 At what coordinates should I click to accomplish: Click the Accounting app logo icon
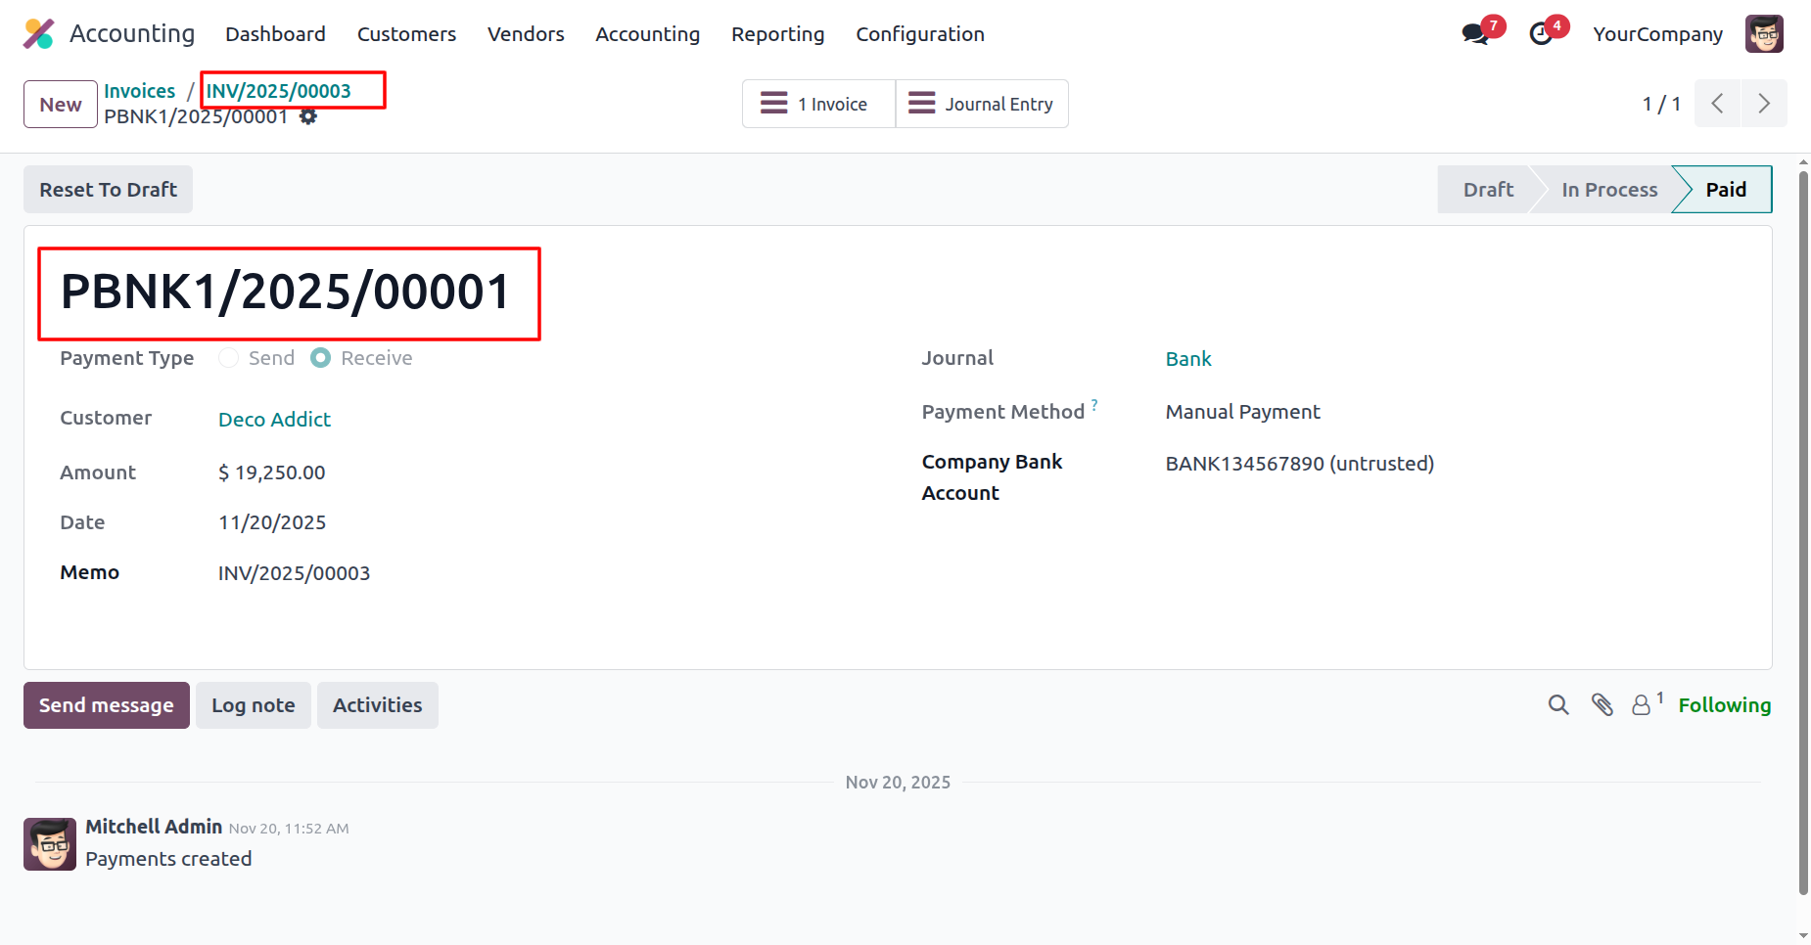coord(39,33)
